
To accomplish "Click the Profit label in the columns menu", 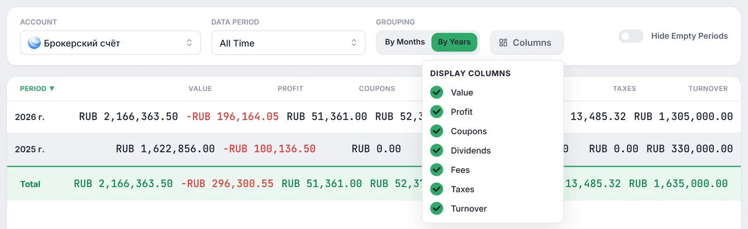I will tap(461, 112).
